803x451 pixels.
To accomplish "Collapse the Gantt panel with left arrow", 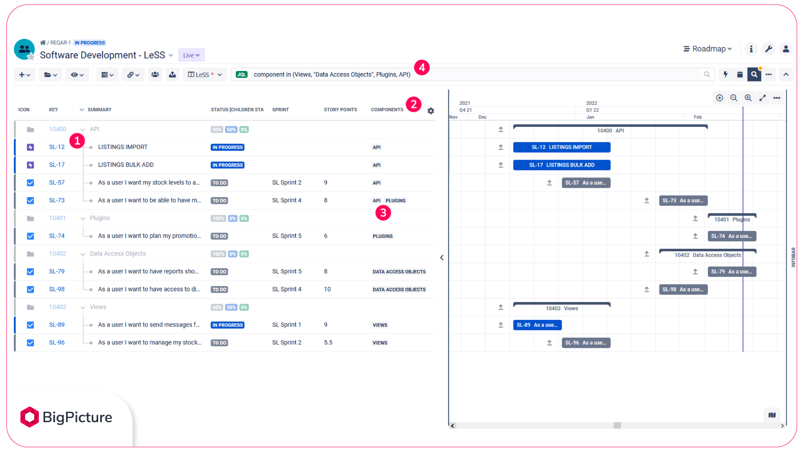I will click(x=442, y=258).
